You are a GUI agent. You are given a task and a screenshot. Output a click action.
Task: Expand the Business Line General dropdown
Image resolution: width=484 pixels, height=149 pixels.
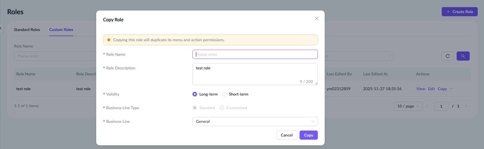(x=255, y=121)
